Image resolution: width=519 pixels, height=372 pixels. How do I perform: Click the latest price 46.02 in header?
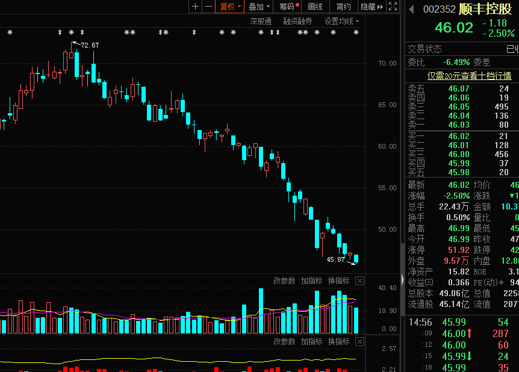click(x=454, y=28)
